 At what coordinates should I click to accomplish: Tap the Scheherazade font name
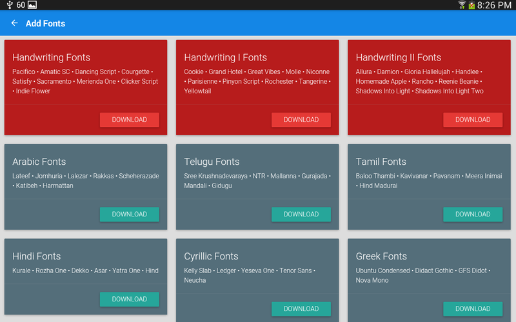coord(139,176)
